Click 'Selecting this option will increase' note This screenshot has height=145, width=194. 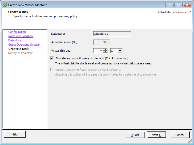[x=106, y=74]
